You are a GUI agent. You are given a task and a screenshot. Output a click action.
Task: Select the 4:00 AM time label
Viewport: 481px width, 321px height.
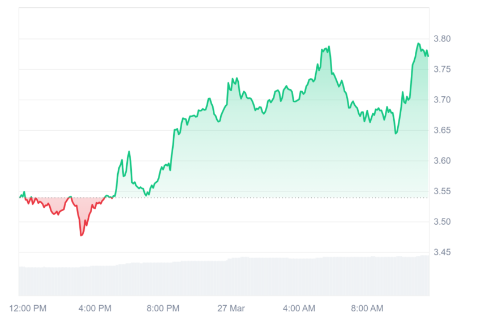(299, 309)
